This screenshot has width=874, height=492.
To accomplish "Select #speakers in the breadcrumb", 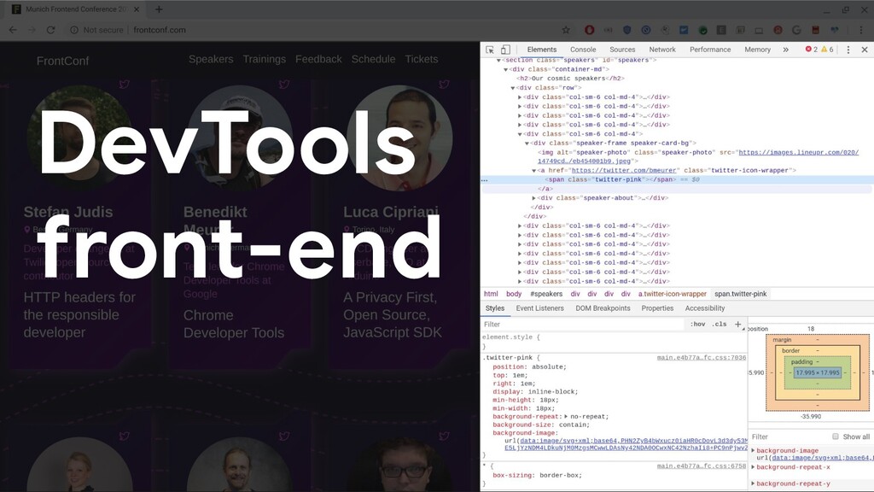I will tap(546, 294).
